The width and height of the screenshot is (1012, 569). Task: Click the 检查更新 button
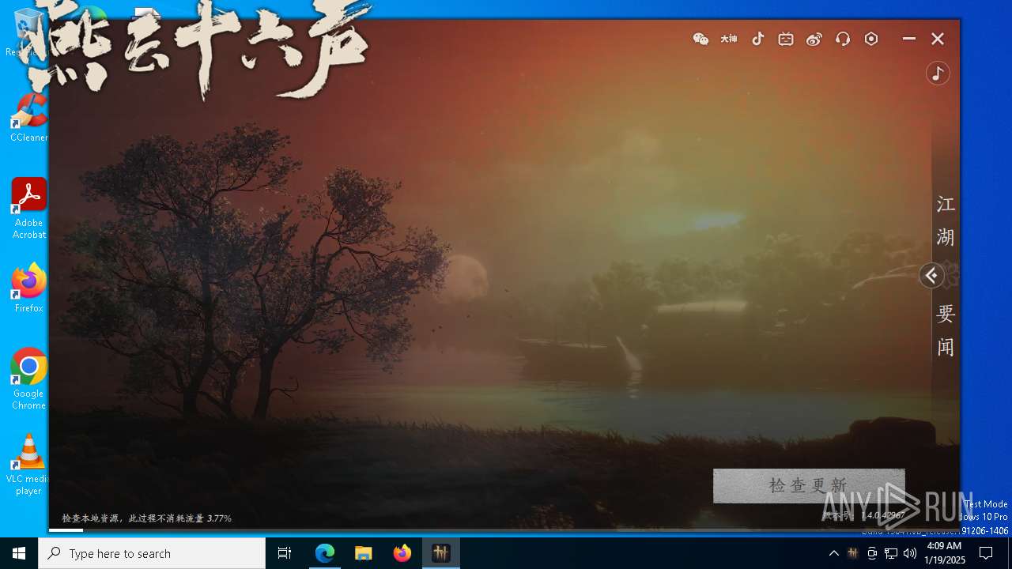point(809,485)
